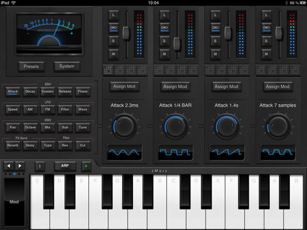The width and height of the screenshot is (307, 230).
Task: Mute channel two with its M button
Action: [164, 54]
